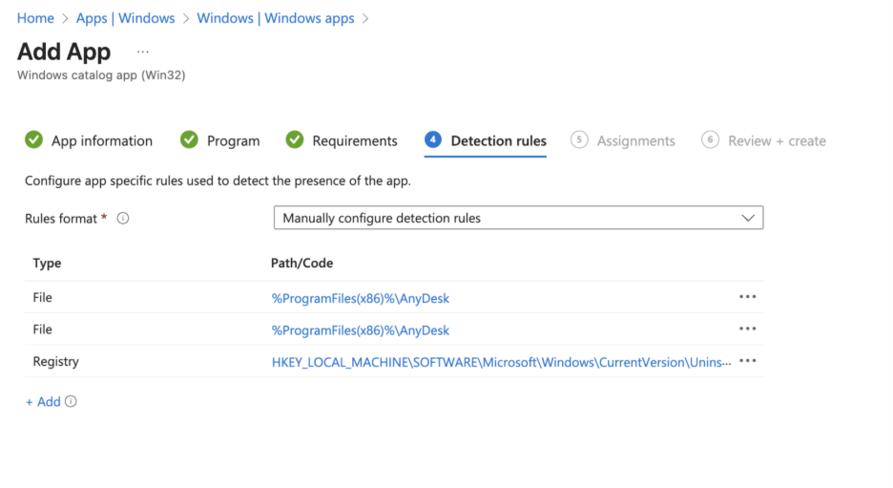Open Windows | Windows apps breadcrumb
Viewport: 893px width, 488px height.
click(275, 18)
